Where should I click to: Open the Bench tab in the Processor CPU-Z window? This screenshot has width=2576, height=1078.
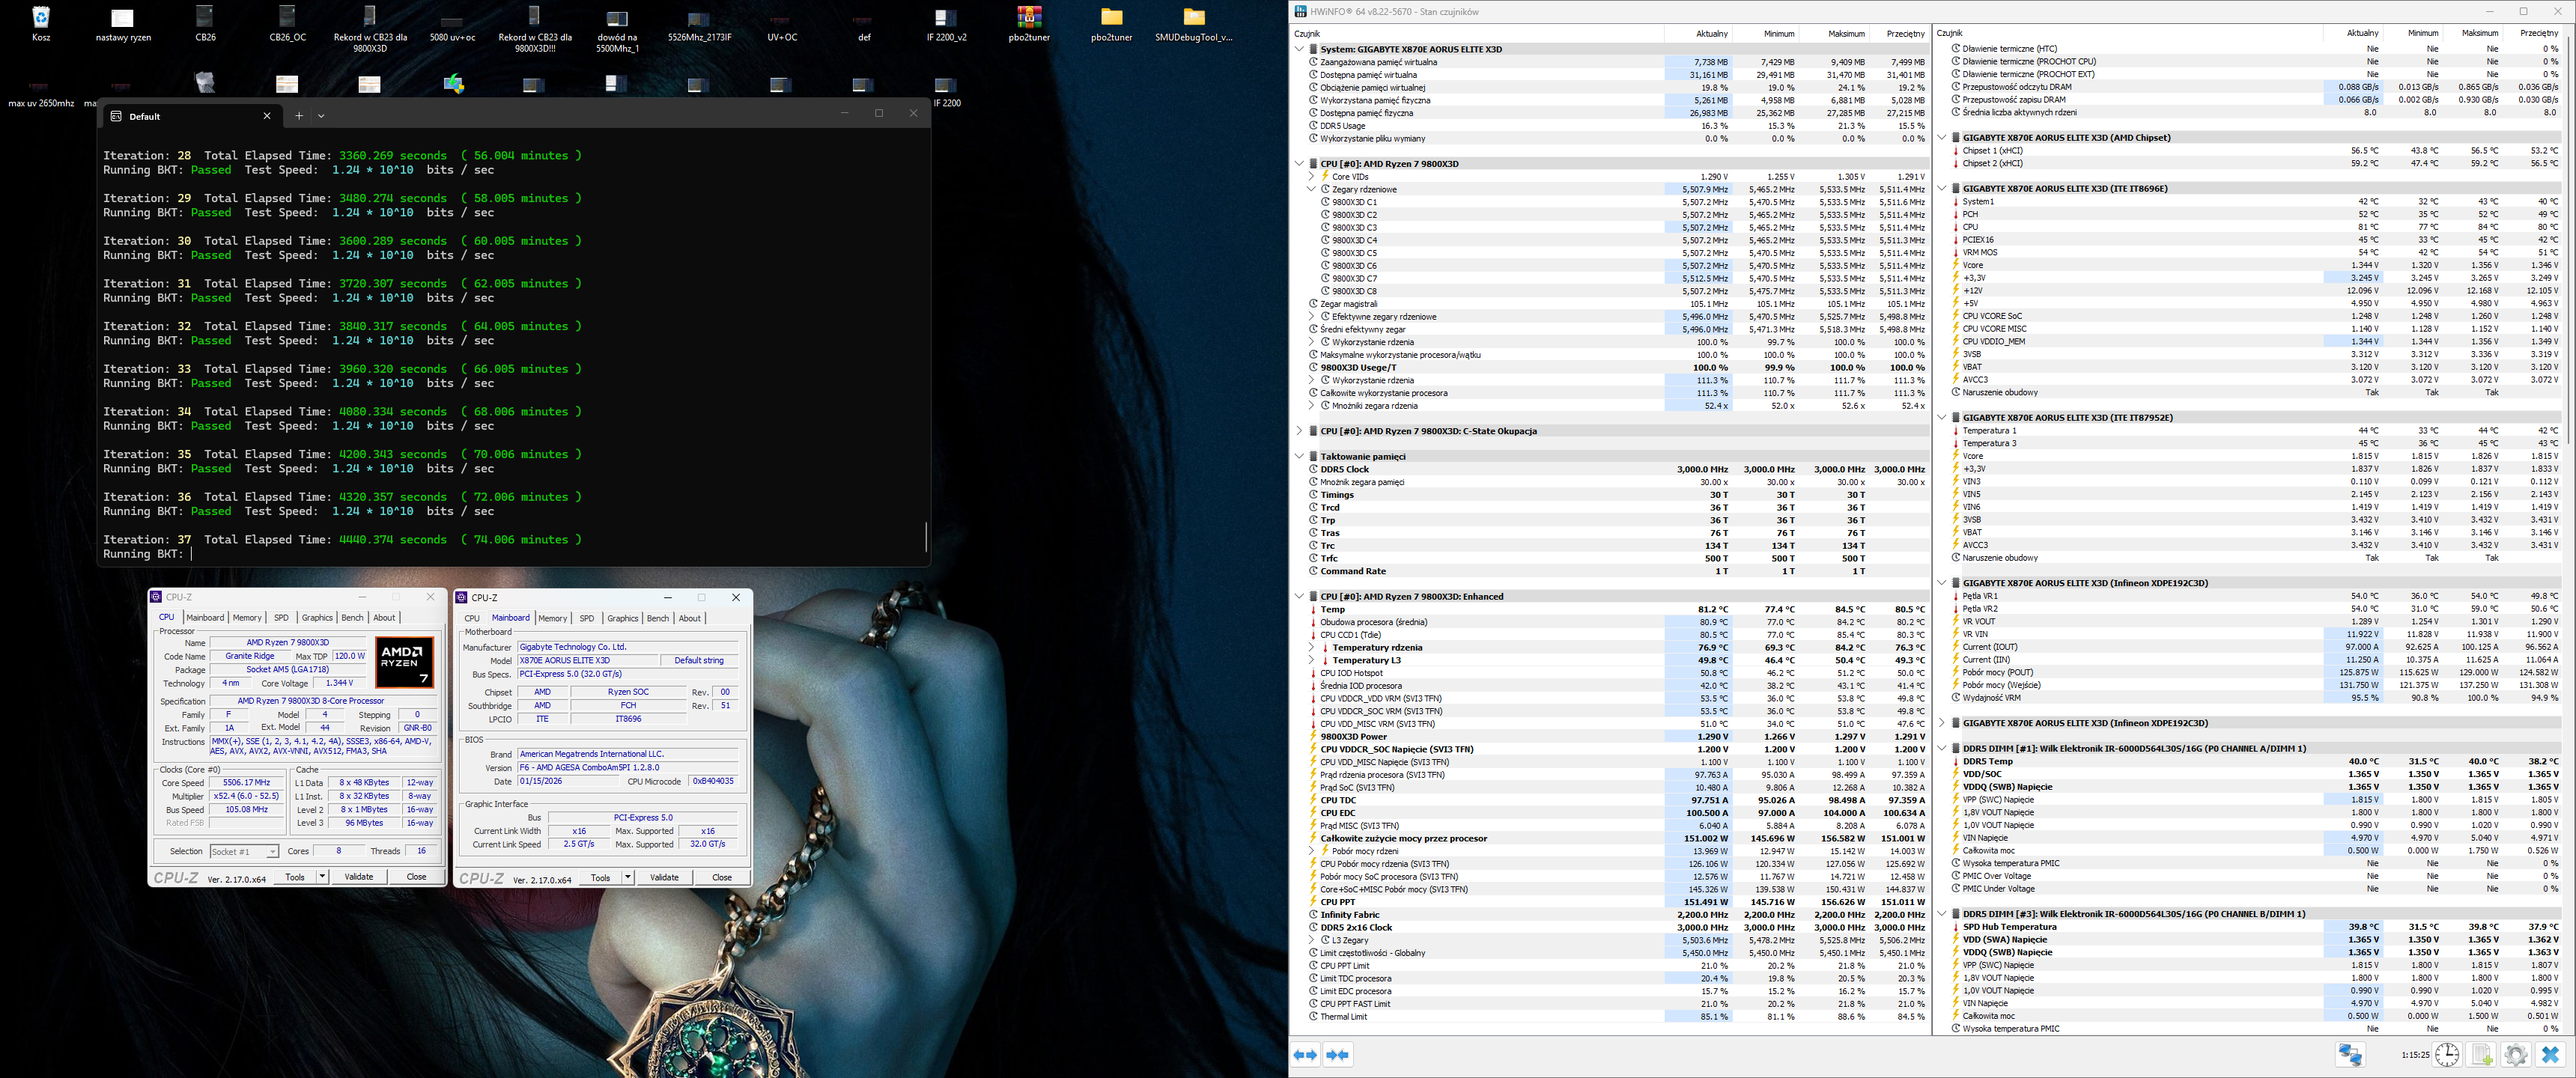(x=352, y=618)
